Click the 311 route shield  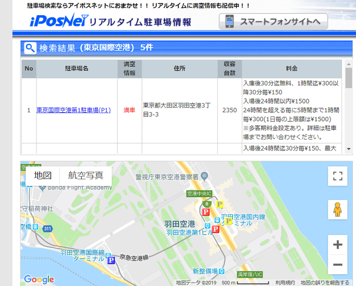pos(48,229)
